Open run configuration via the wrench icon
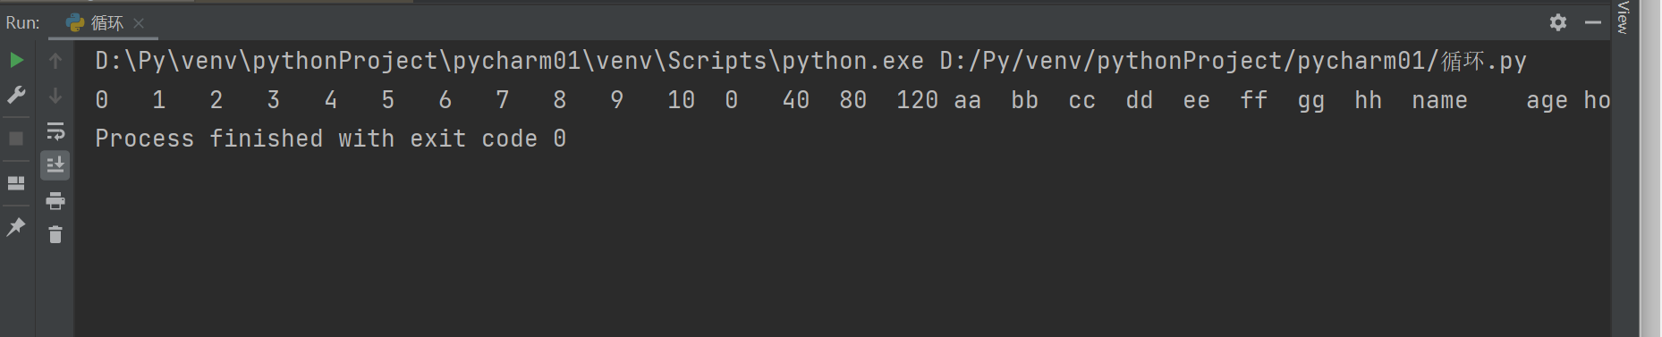1662x337 pixels. [x=16, y=95]
